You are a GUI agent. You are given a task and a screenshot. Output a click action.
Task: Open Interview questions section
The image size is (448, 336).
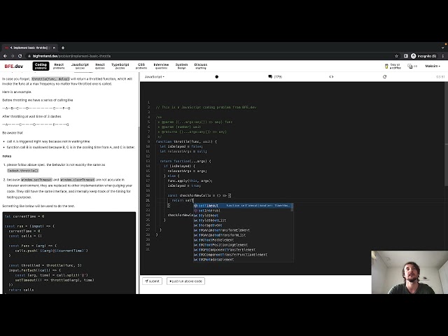(161, 66)
